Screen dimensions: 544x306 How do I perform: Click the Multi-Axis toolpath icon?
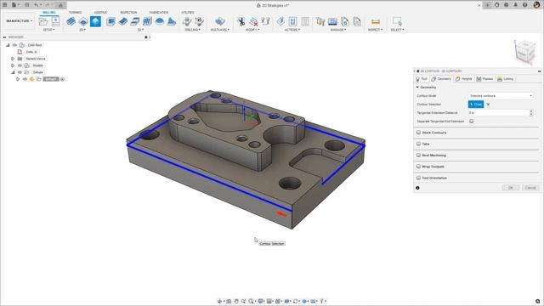click(x=219, y=21)
